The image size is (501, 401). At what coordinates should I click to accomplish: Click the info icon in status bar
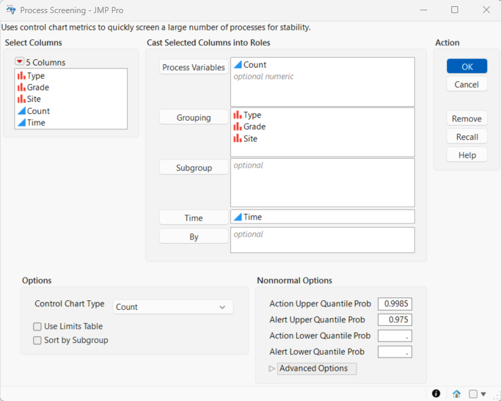pos(436,393)
